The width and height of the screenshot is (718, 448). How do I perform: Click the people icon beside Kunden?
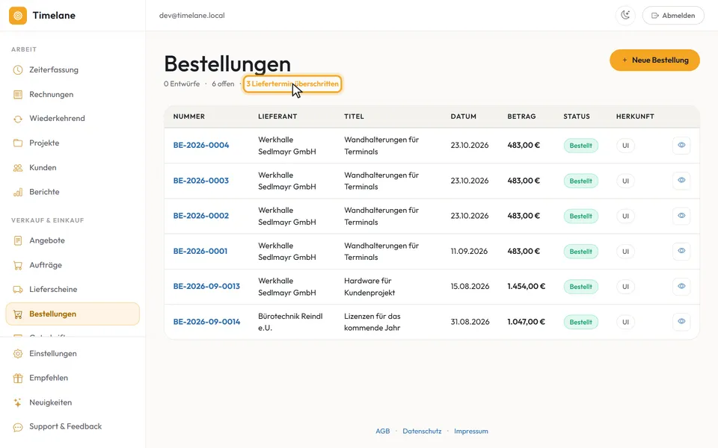[x=18, y=168]
